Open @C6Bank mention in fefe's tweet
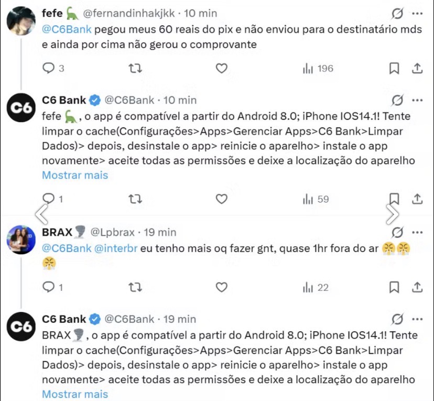Image resolution: width=434 pixels, height=401 pixels. pos(67,29)
